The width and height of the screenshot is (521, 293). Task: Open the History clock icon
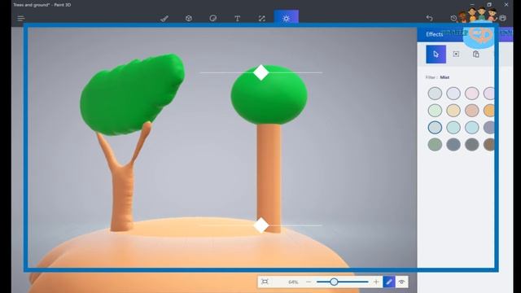[x=453, y=18]
